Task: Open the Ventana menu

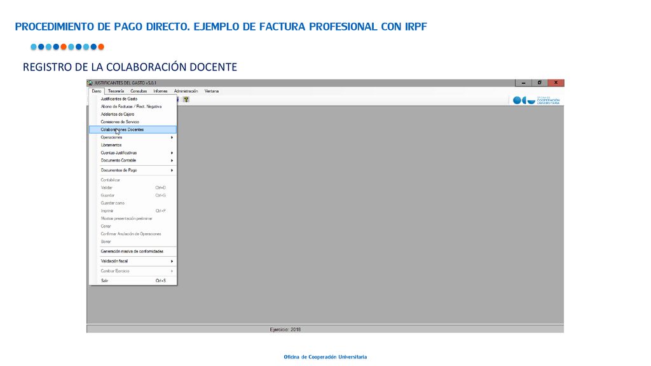Action: 211,91
